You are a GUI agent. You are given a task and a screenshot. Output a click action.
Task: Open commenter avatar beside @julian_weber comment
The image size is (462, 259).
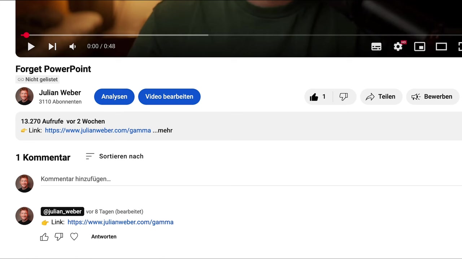point(25,216)
